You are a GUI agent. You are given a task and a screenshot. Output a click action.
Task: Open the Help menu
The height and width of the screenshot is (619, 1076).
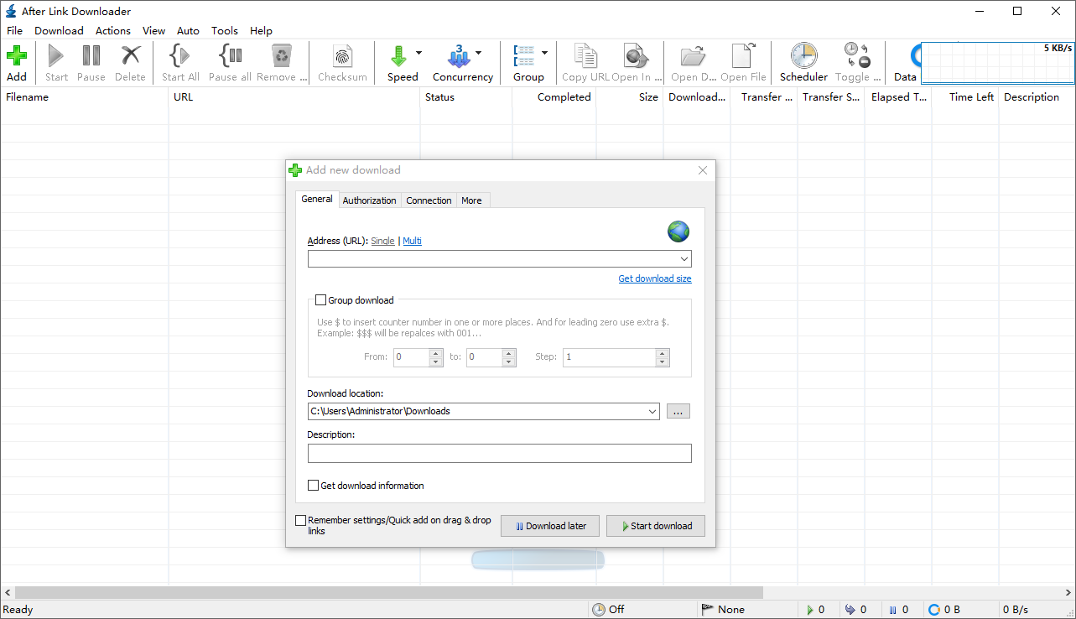pos(261,31)
